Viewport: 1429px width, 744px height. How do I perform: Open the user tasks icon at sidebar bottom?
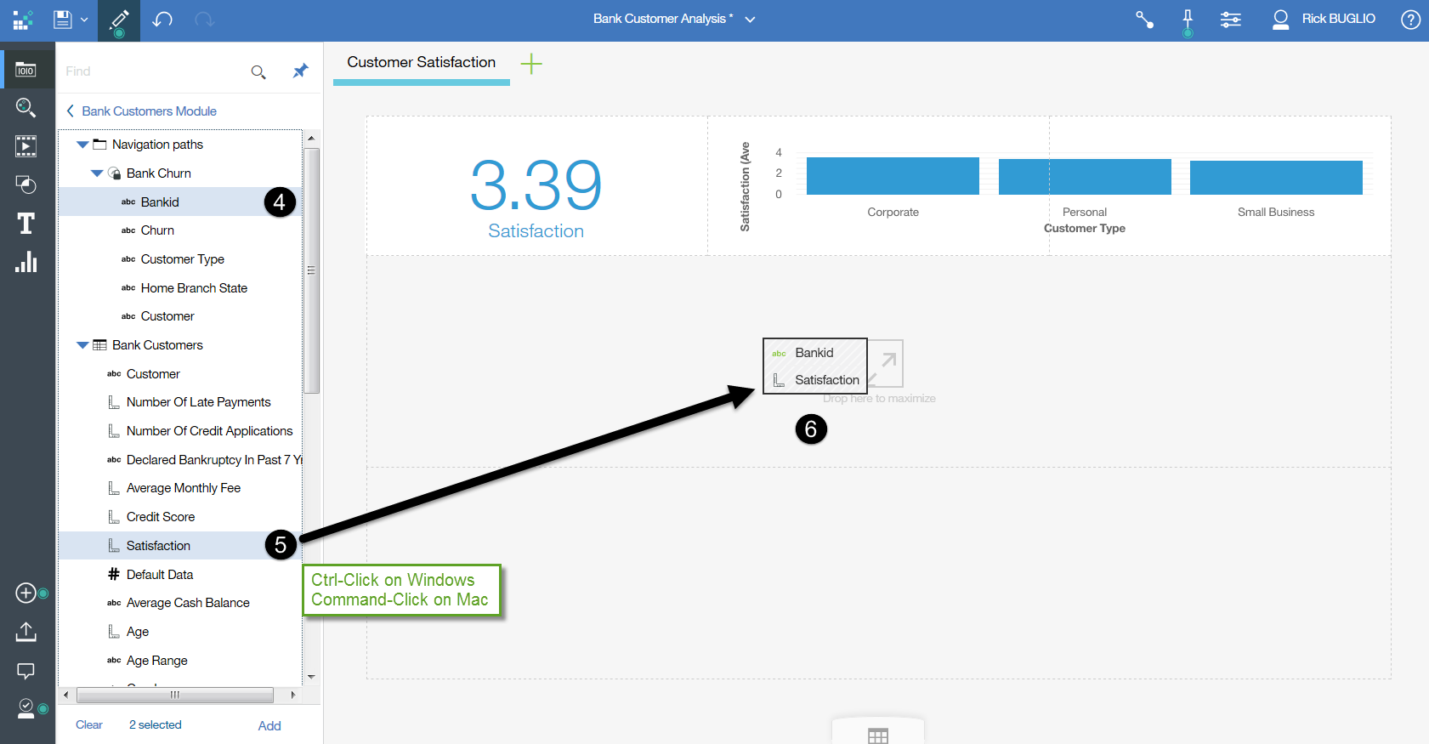coord(26,708)
